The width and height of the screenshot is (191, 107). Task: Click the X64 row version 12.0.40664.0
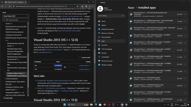[x=58, y=69]
